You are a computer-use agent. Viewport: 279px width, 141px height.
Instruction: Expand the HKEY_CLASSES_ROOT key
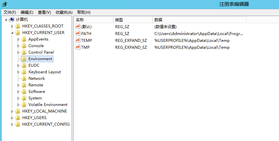(12, 26)
